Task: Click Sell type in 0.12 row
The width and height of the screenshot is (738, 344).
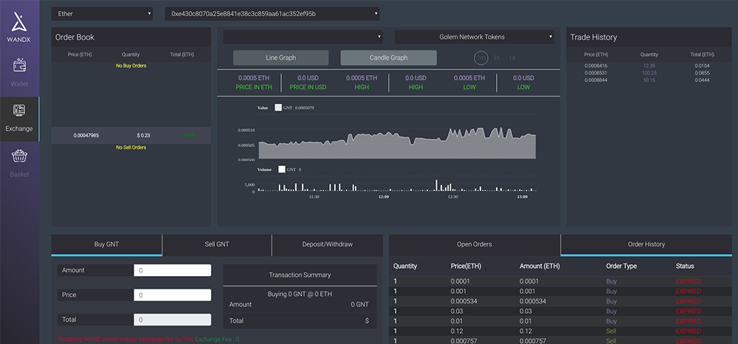Action: (x=611, y=331)
